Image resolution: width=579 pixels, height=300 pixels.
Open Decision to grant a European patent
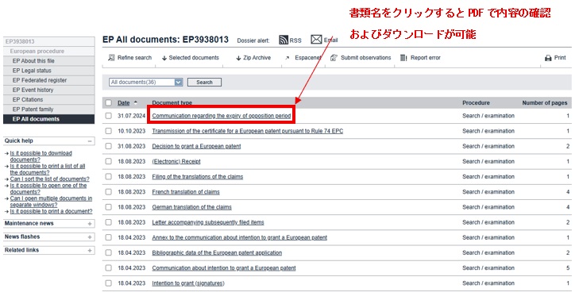click(x=196, y=146)
